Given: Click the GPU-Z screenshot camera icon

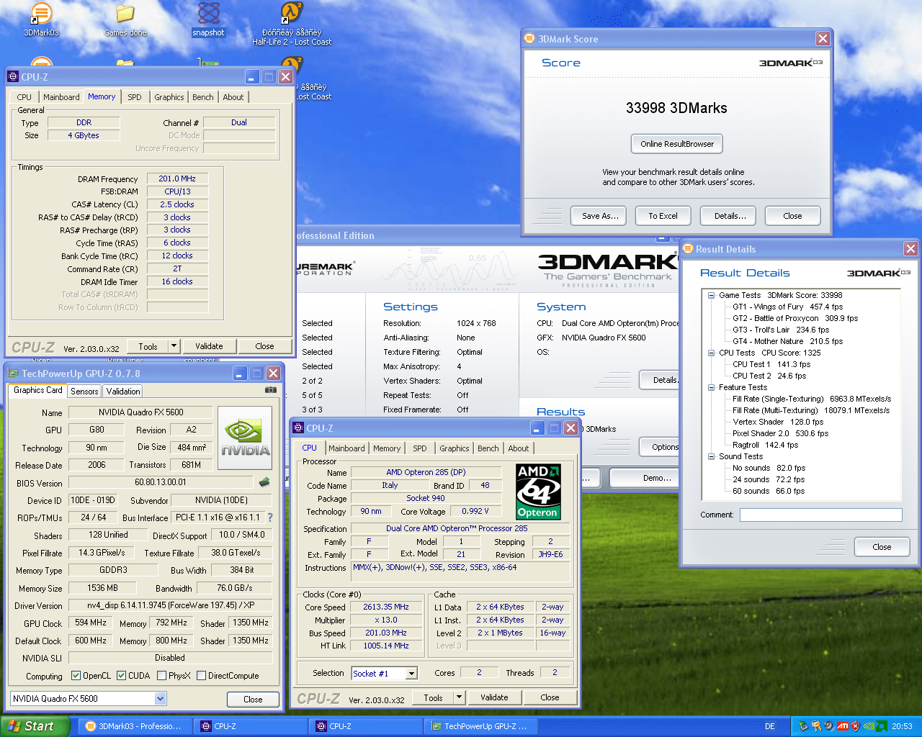Looking at the screenshot, I should (271, 390).
